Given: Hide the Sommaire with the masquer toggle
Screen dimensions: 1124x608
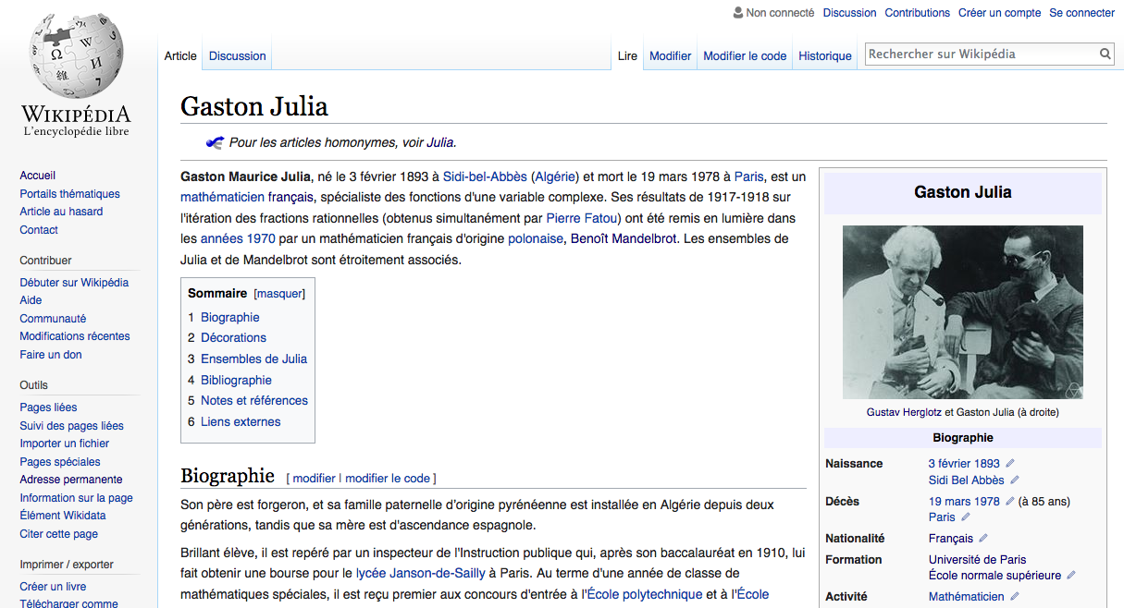Looking at the screenshot, I should coord(279,294).
